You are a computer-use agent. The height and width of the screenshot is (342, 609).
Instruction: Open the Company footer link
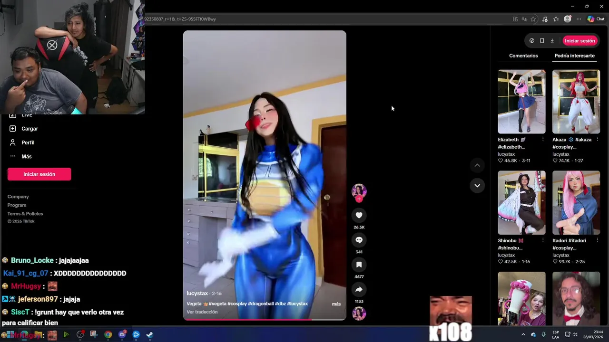[18, 197]
